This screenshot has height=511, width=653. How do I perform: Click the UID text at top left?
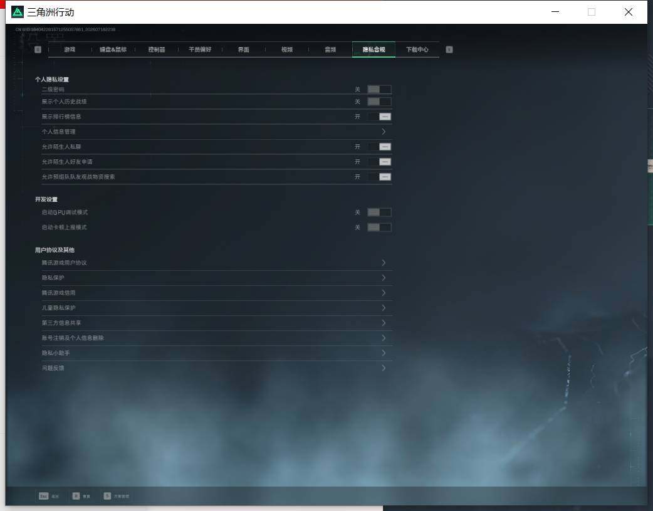[65, 29]
